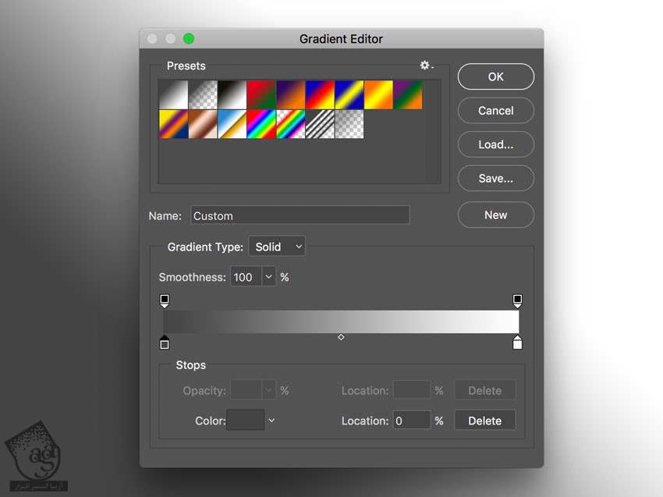Select the copper metallic gradient preset
The height and width of the screenshot is (497, 663).
point(203,123)
